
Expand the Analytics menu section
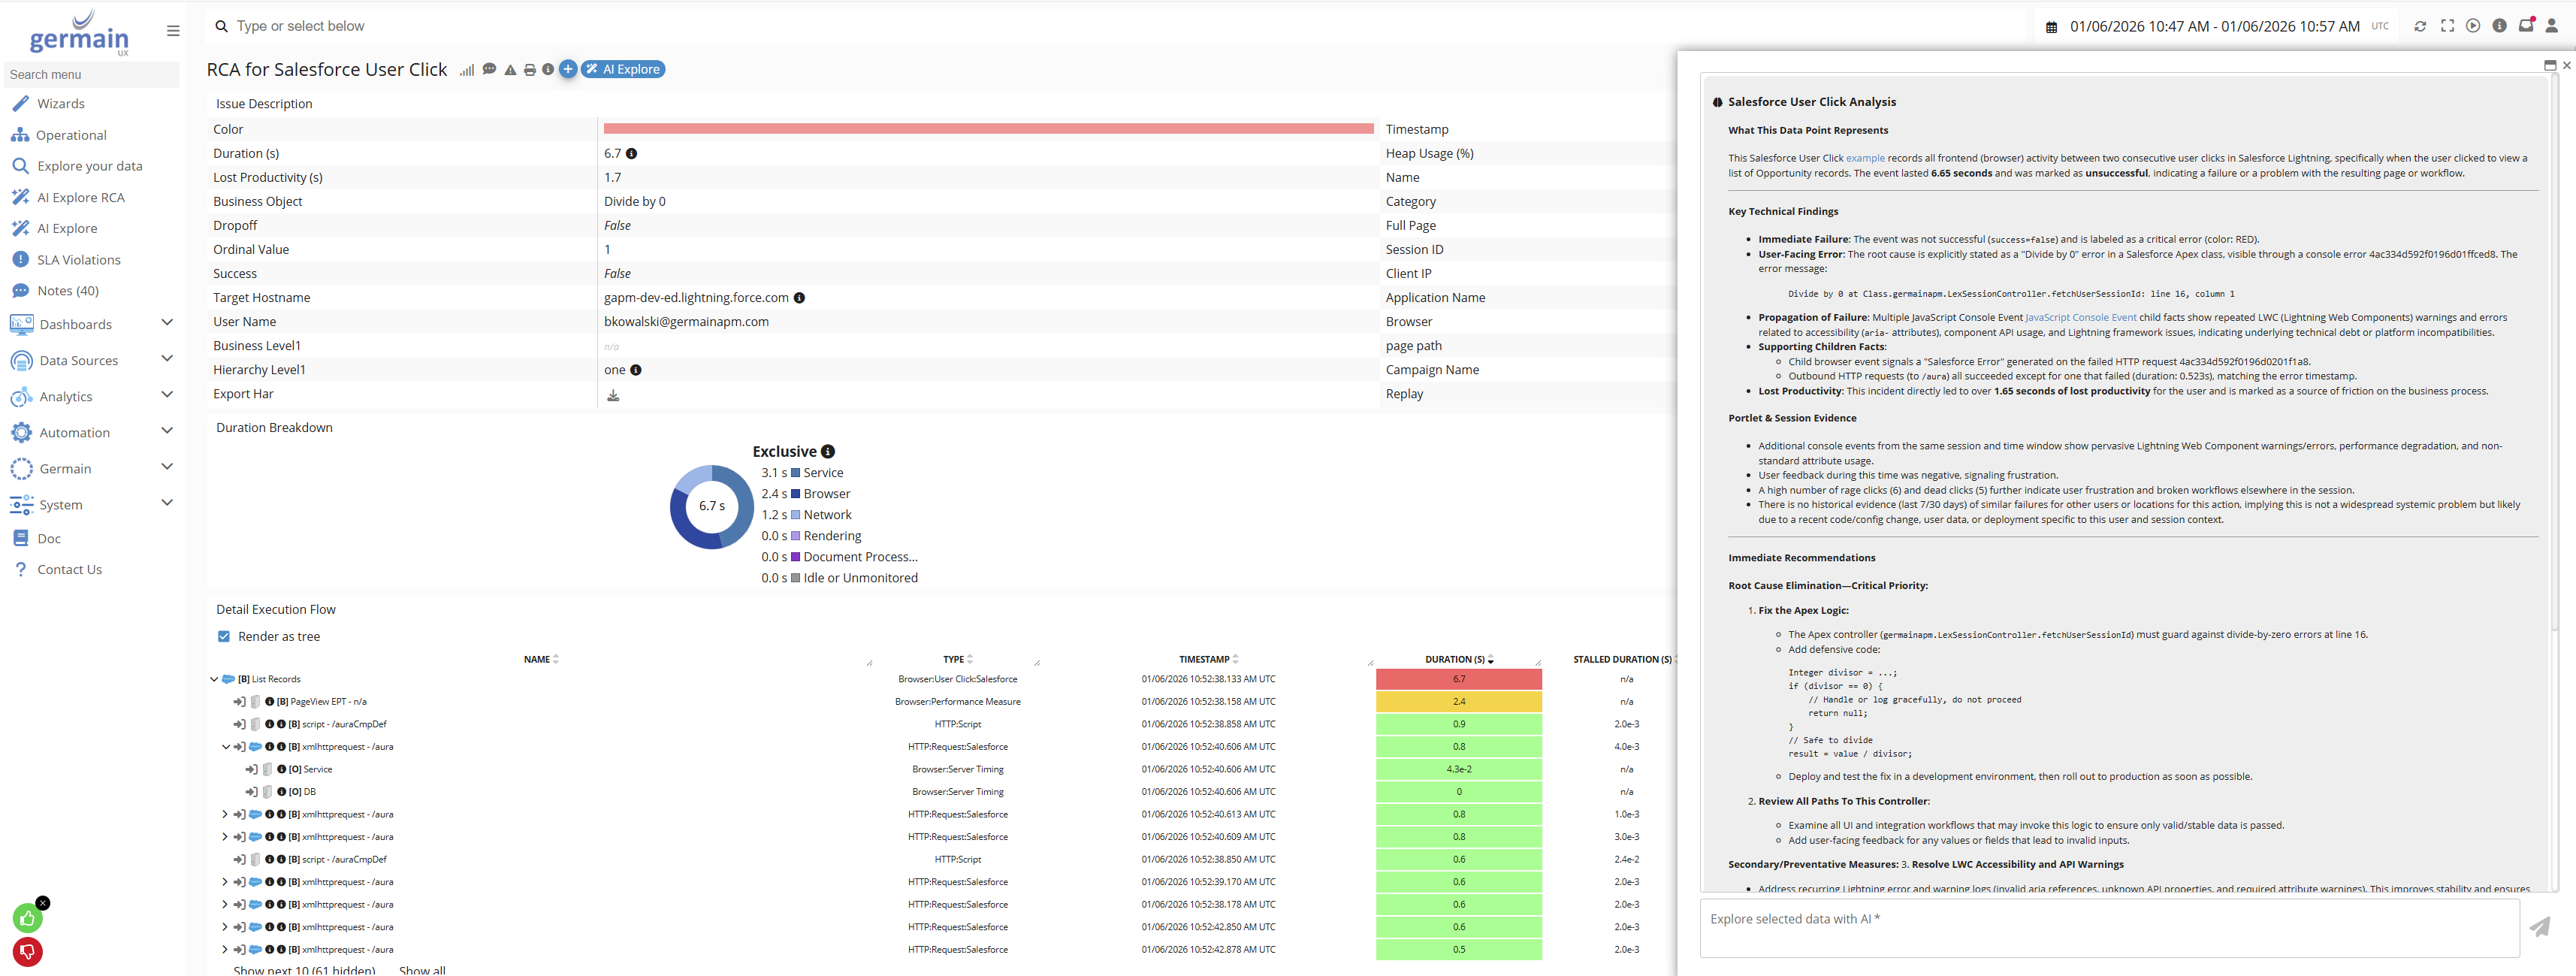tap(166, 395)
